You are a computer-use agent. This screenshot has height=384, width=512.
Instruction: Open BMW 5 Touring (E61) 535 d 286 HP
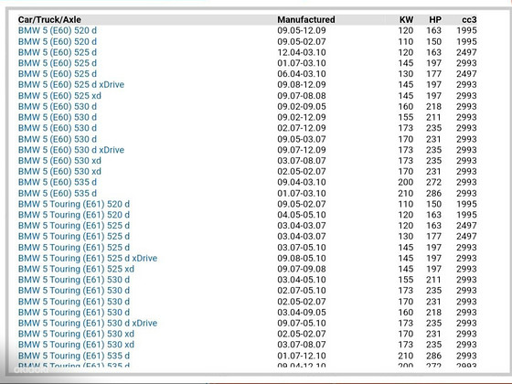click(x=74, y=356)
